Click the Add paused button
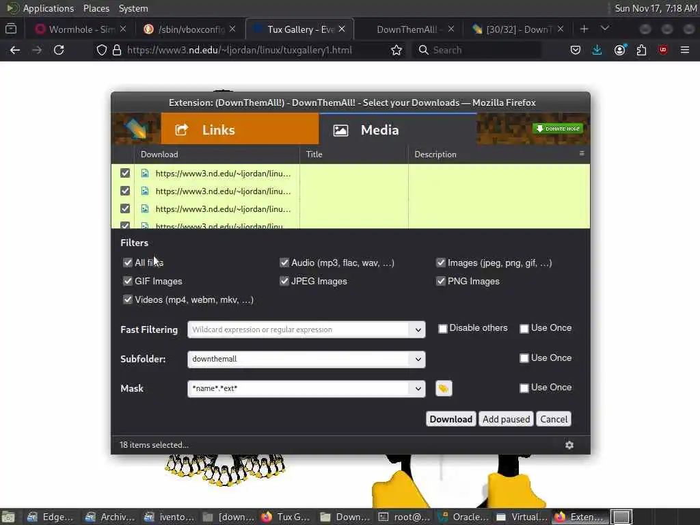This screenshot has height=525, width=700. pos(506,419)
